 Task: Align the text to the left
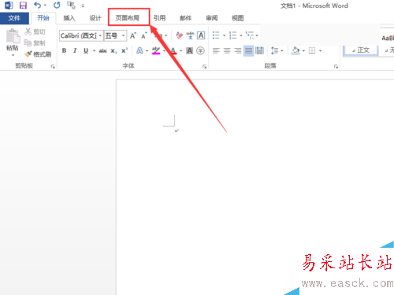tap(216, 50)
